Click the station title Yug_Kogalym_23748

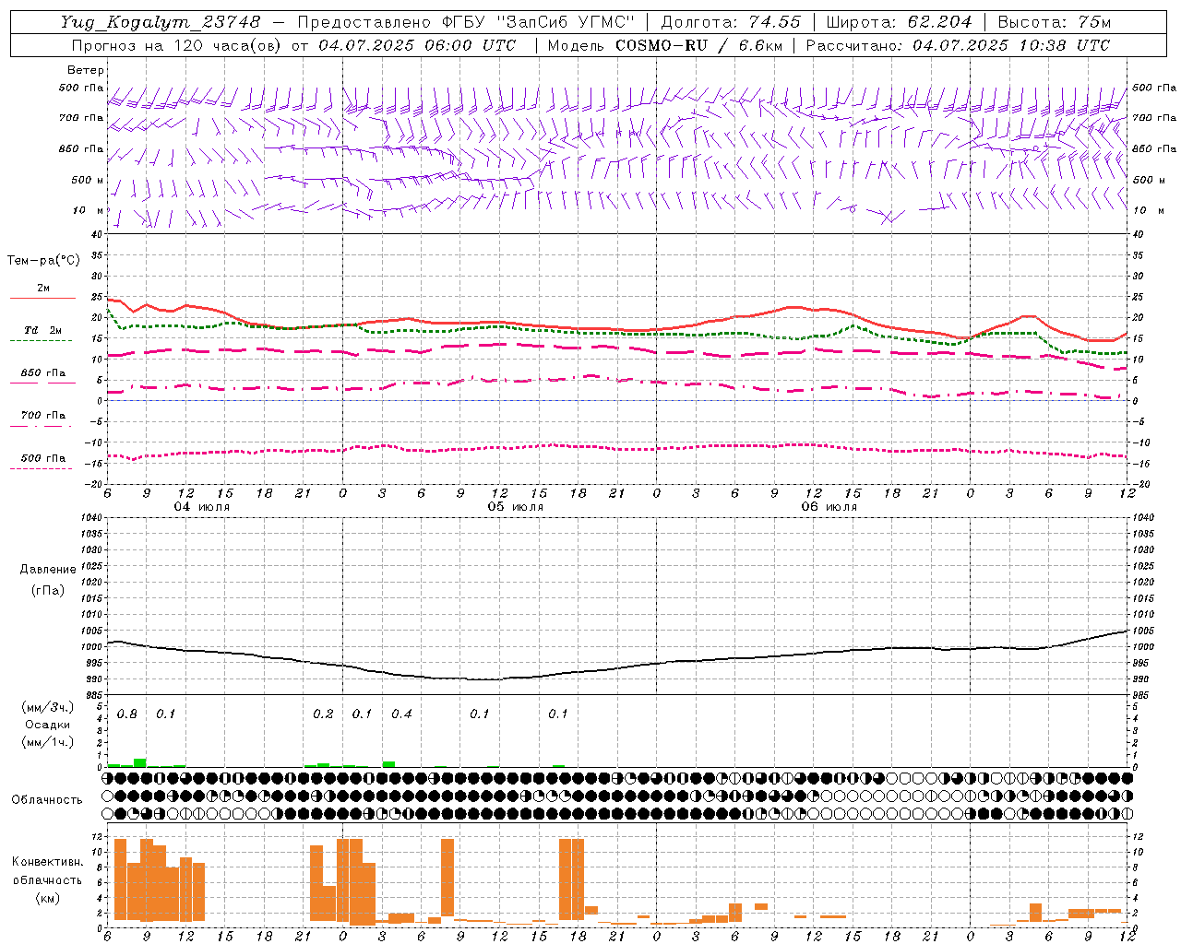(x=161, y=22)
